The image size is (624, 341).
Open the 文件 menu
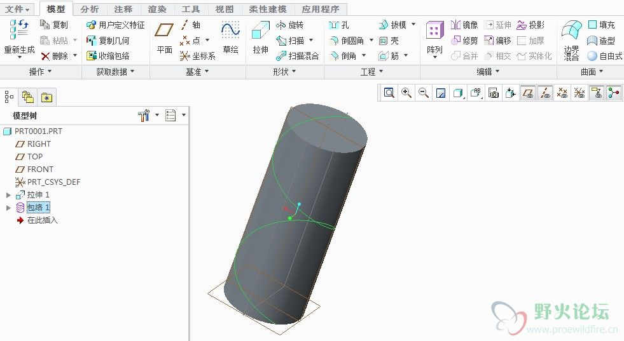pyautogui.click(x=17, y=9)
